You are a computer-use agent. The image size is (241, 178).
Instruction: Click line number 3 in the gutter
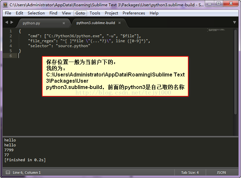(11, 41)
